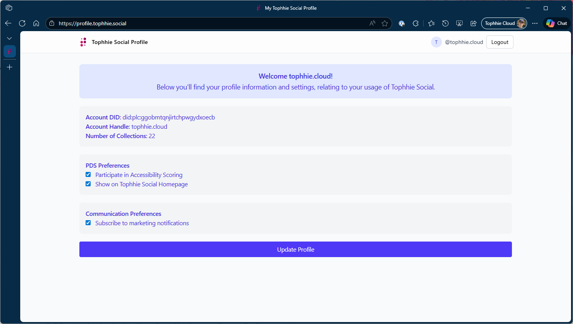Go to the browser Home icon

[36, 23]
